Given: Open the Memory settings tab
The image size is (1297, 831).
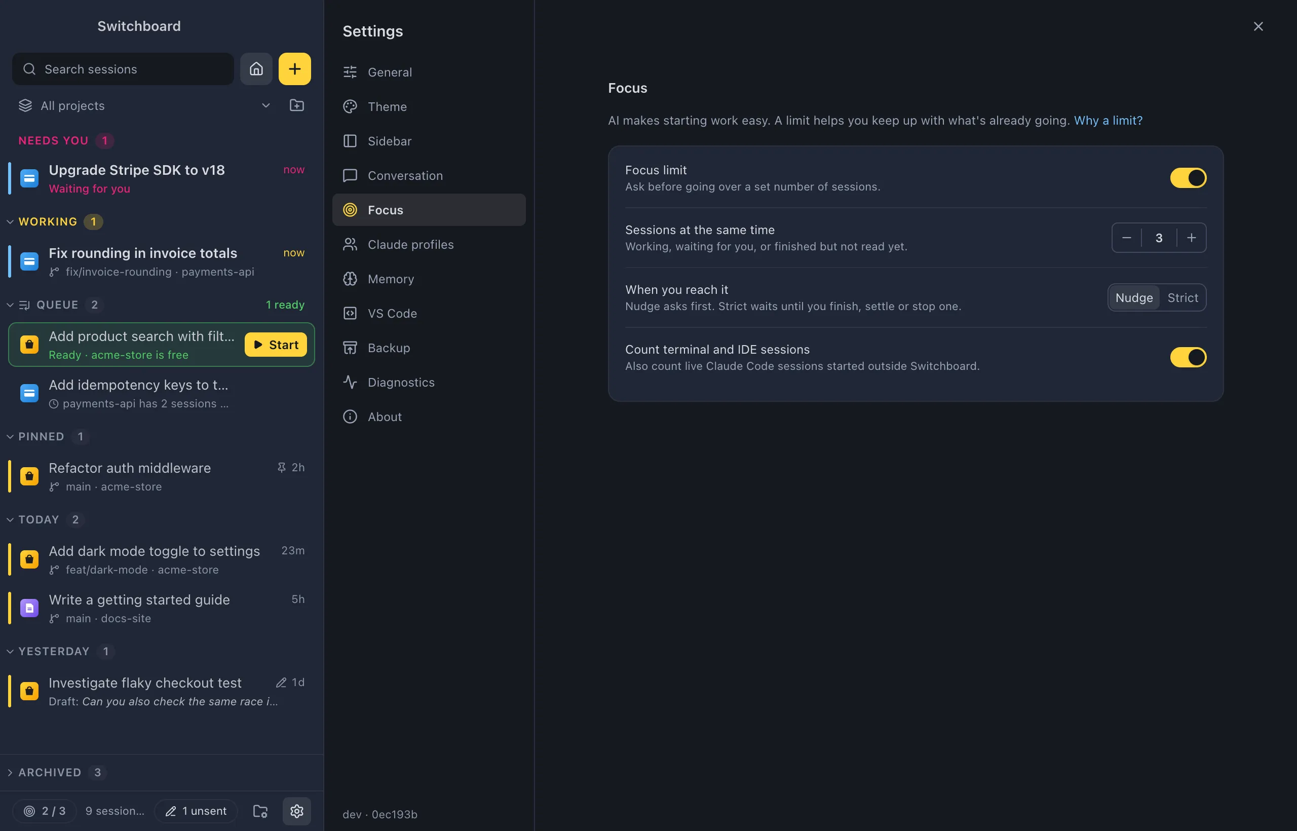Looking at the screenshot, I should (x=429, y=279).
